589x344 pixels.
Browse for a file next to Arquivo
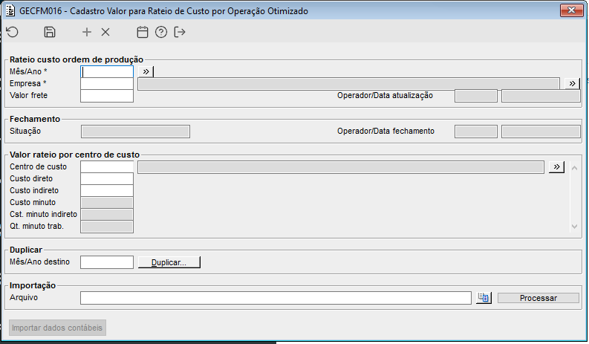pos(484,298)
